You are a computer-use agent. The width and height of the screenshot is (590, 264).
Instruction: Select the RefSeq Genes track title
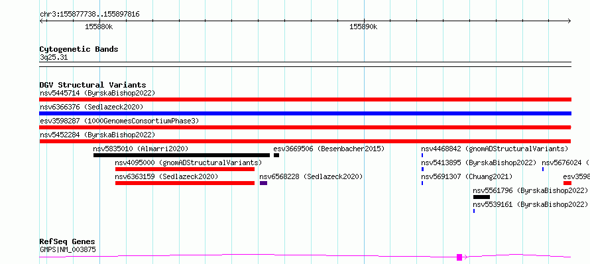click(67, 242)
